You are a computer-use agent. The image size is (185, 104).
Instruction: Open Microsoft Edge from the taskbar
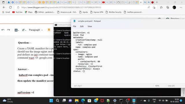[83, 101]
